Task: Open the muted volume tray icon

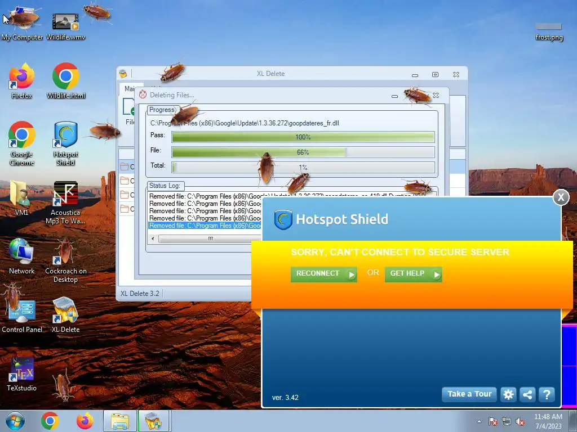Action: (x=520, y=421)
